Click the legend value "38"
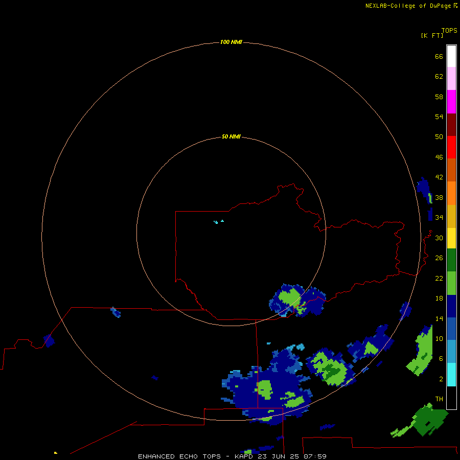 click(439, 198)
